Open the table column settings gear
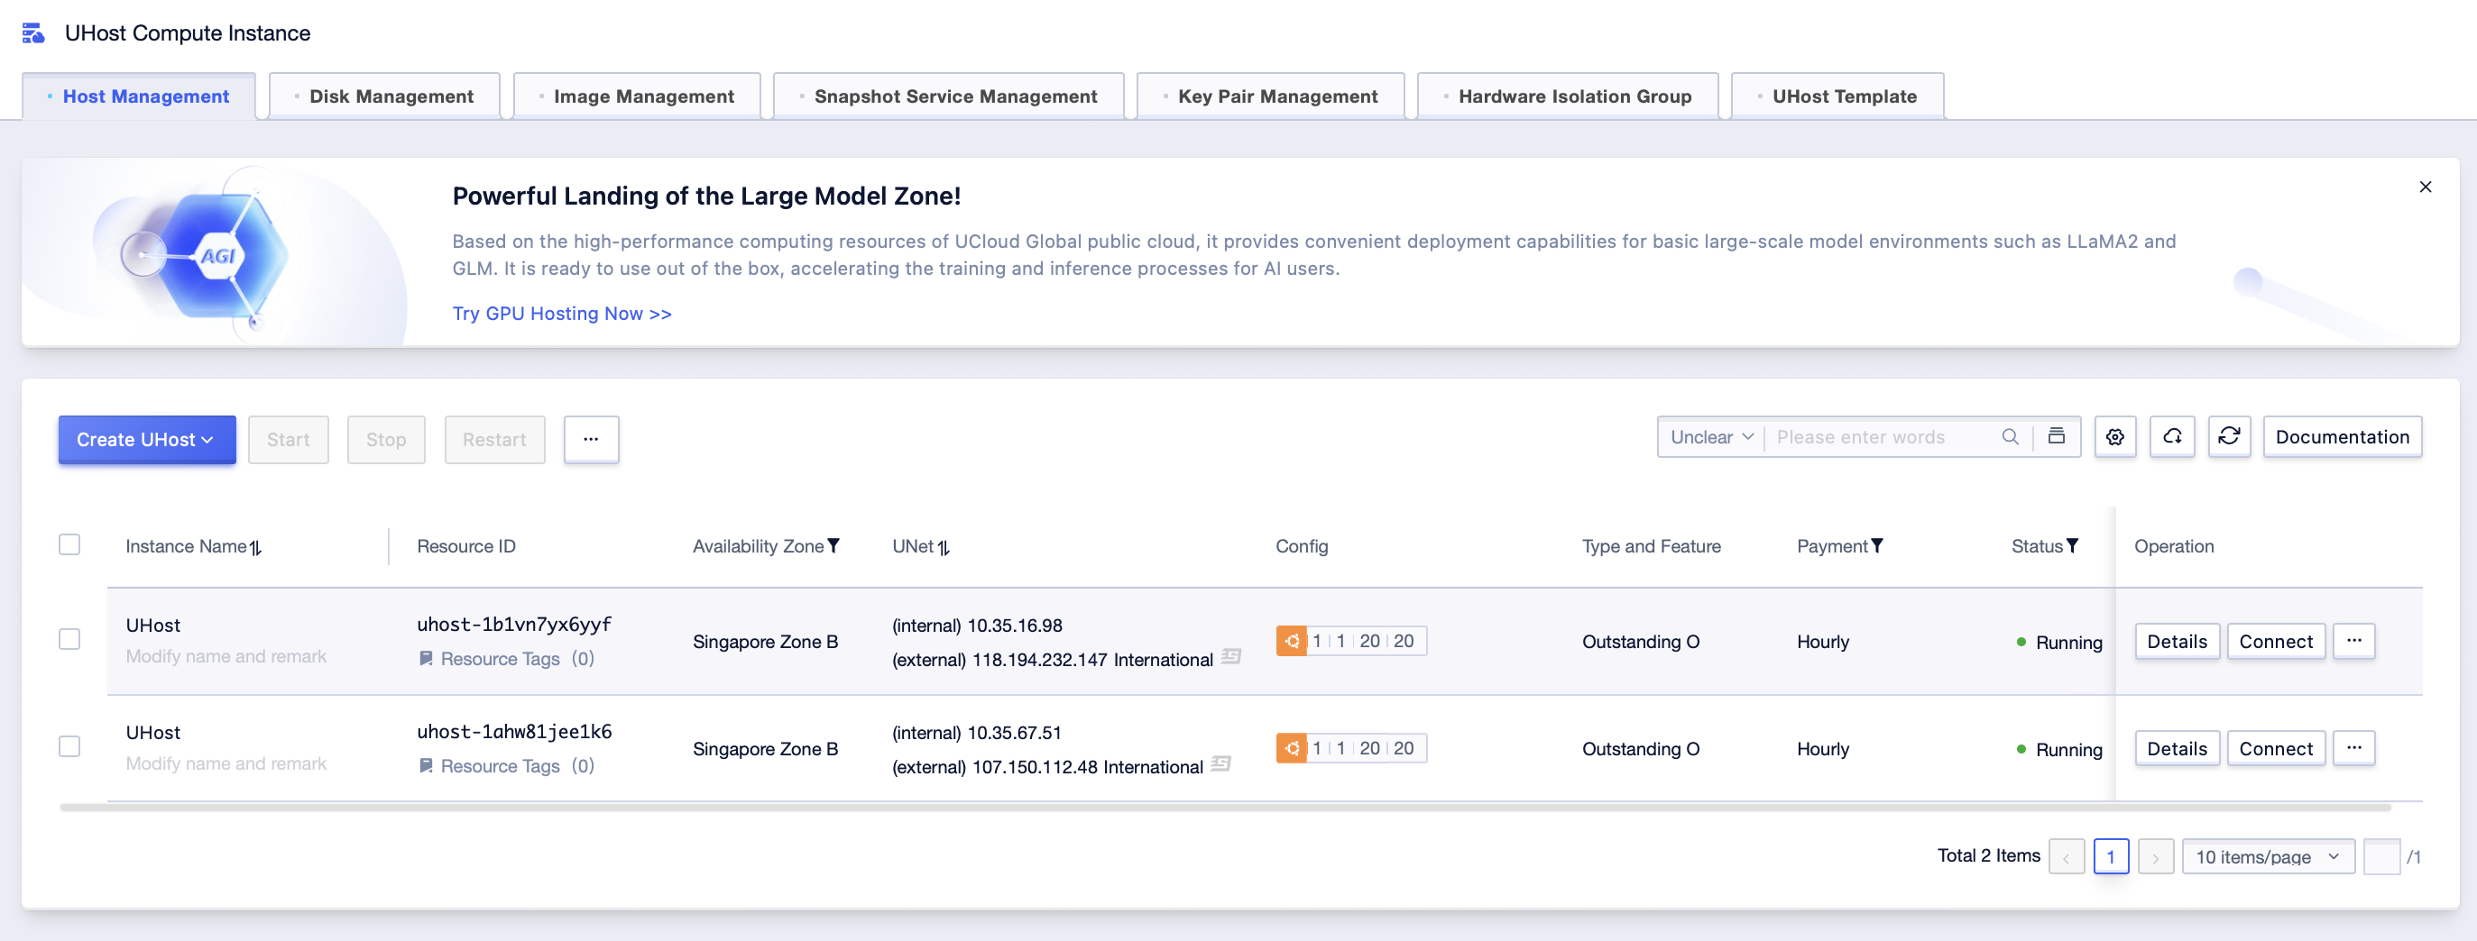The height and width of the screenshot is (941, 2477). click(2114, 437)
